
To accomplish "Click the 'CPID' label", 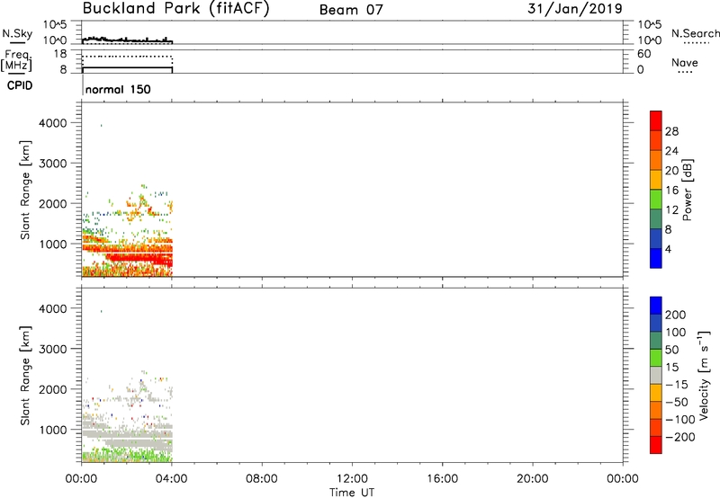I will (20, 85).
